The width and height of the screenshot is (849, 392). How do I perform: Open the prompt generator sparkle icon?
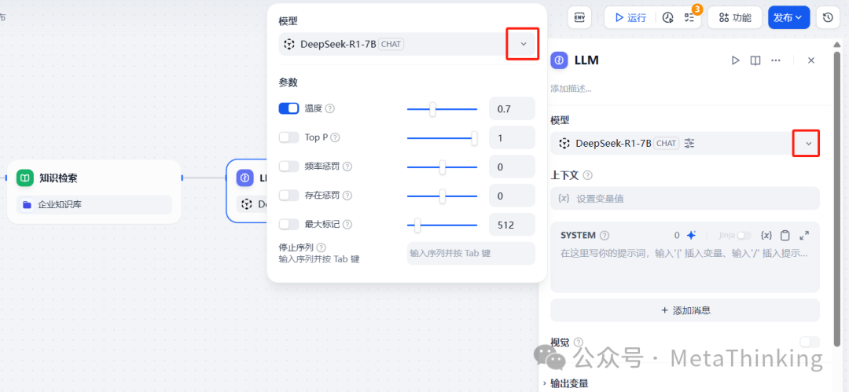pyautogui.click(x=691, y=236)
